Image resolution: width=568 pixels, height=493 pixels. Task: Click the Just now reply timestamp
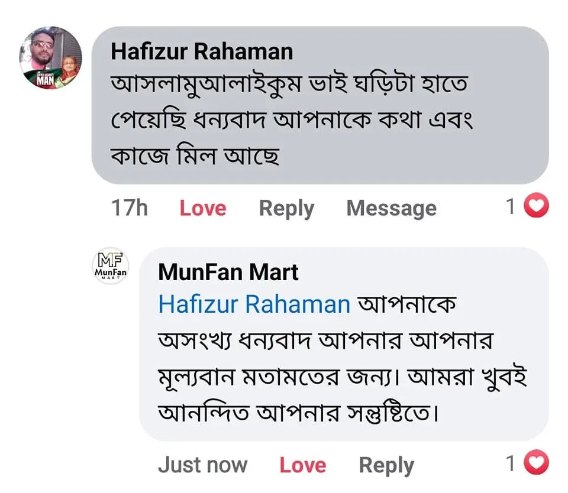click(x=202, y=465)
